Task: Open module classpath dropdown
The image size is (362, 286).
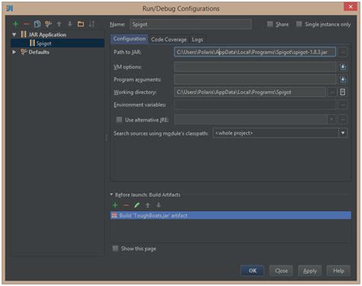Action: pyautogui.click(x=343, y=133)
